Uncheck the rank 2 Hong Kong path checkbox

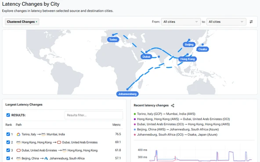(8, 142)
